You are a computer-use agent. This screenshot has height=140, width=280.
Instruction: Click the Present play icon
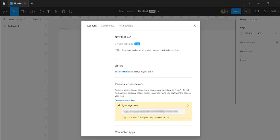(x=265, y=11)
